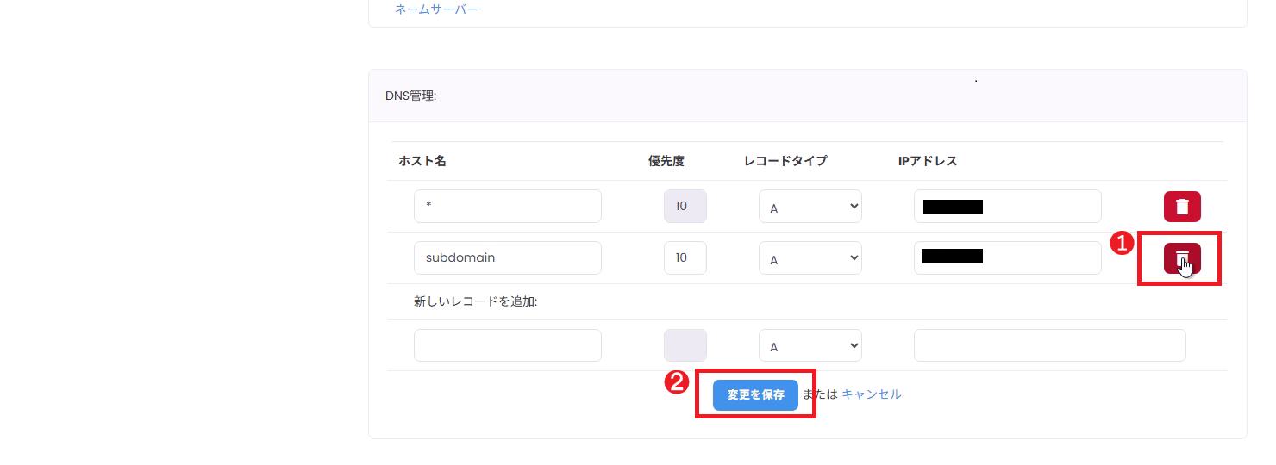The height and width of the screenshot is (465, 1276).
Task: Focus the IP address field of subdomain record
Action: (x=1007, y=258)
